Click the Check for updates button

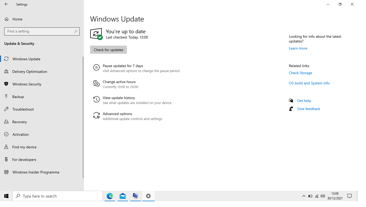(x=109, y=50)
